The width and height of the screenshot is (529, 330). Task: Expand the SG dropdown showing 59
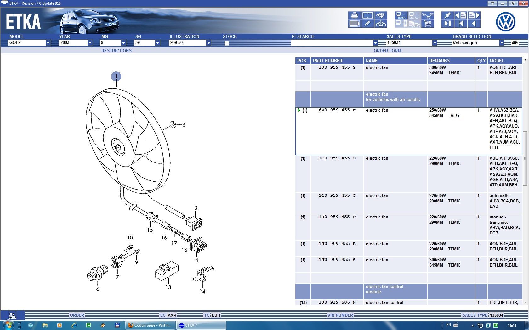pyautogui.click(x=157, y=43)
